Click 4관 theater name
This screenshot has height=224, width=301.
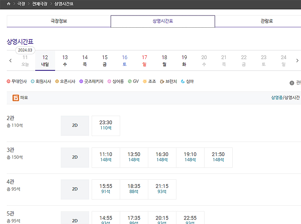click(11, 182)
